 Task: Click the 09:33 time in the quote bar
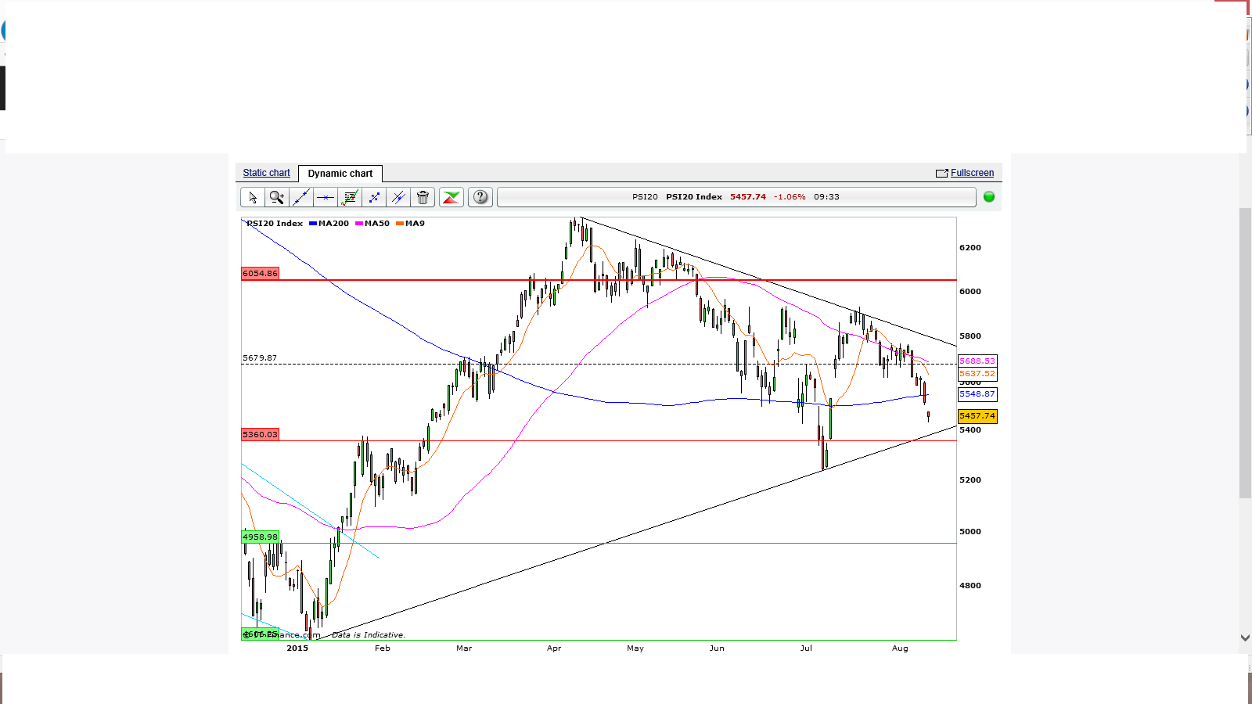(826, 197)
